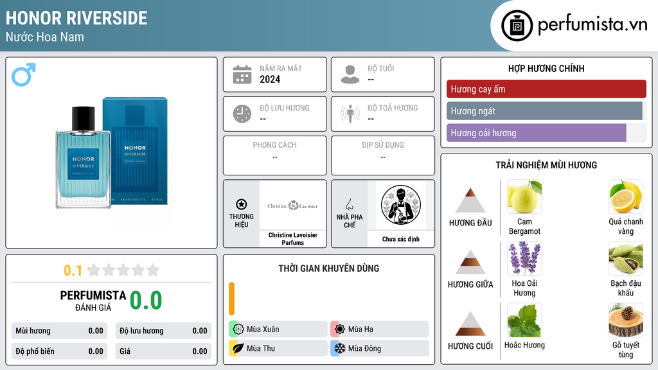Click the Perfumista Đánh giá label
Image resolution: width=658 pixels, height=370 pixels.
pyautogui.click(x=93, y=301)
